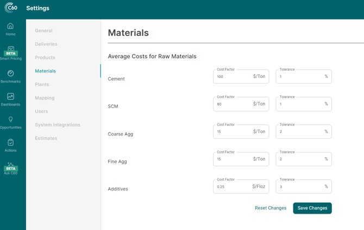Click the Reset Changes link
364x230 pixels.
pyautogui.click(x=271, y=208)
